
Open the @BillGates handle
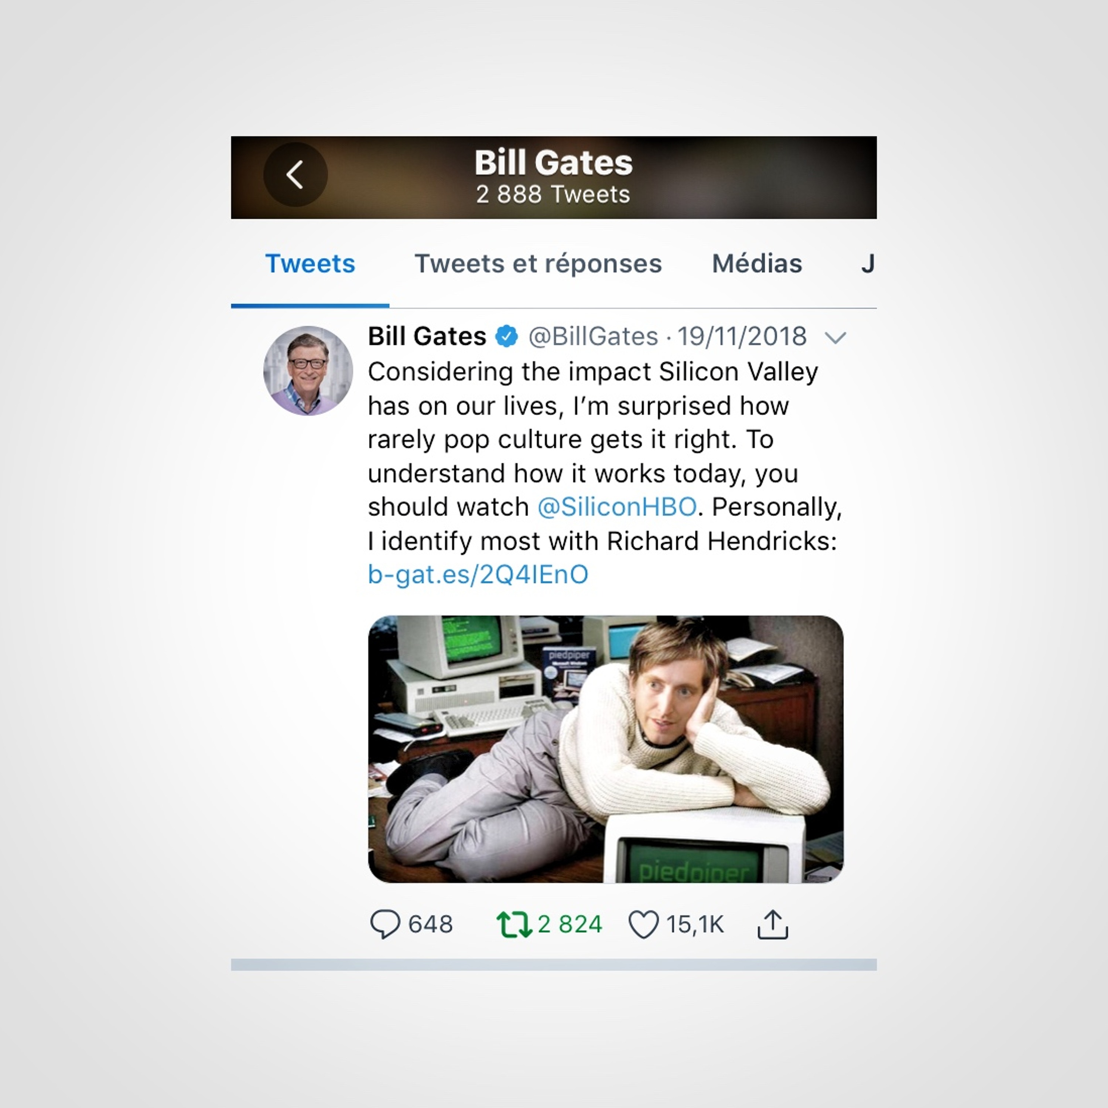coord(593,336)
